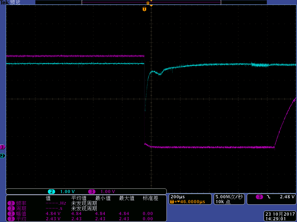
Task: Click the channel 3 badge beside 频率
Action: pos(11,203)
